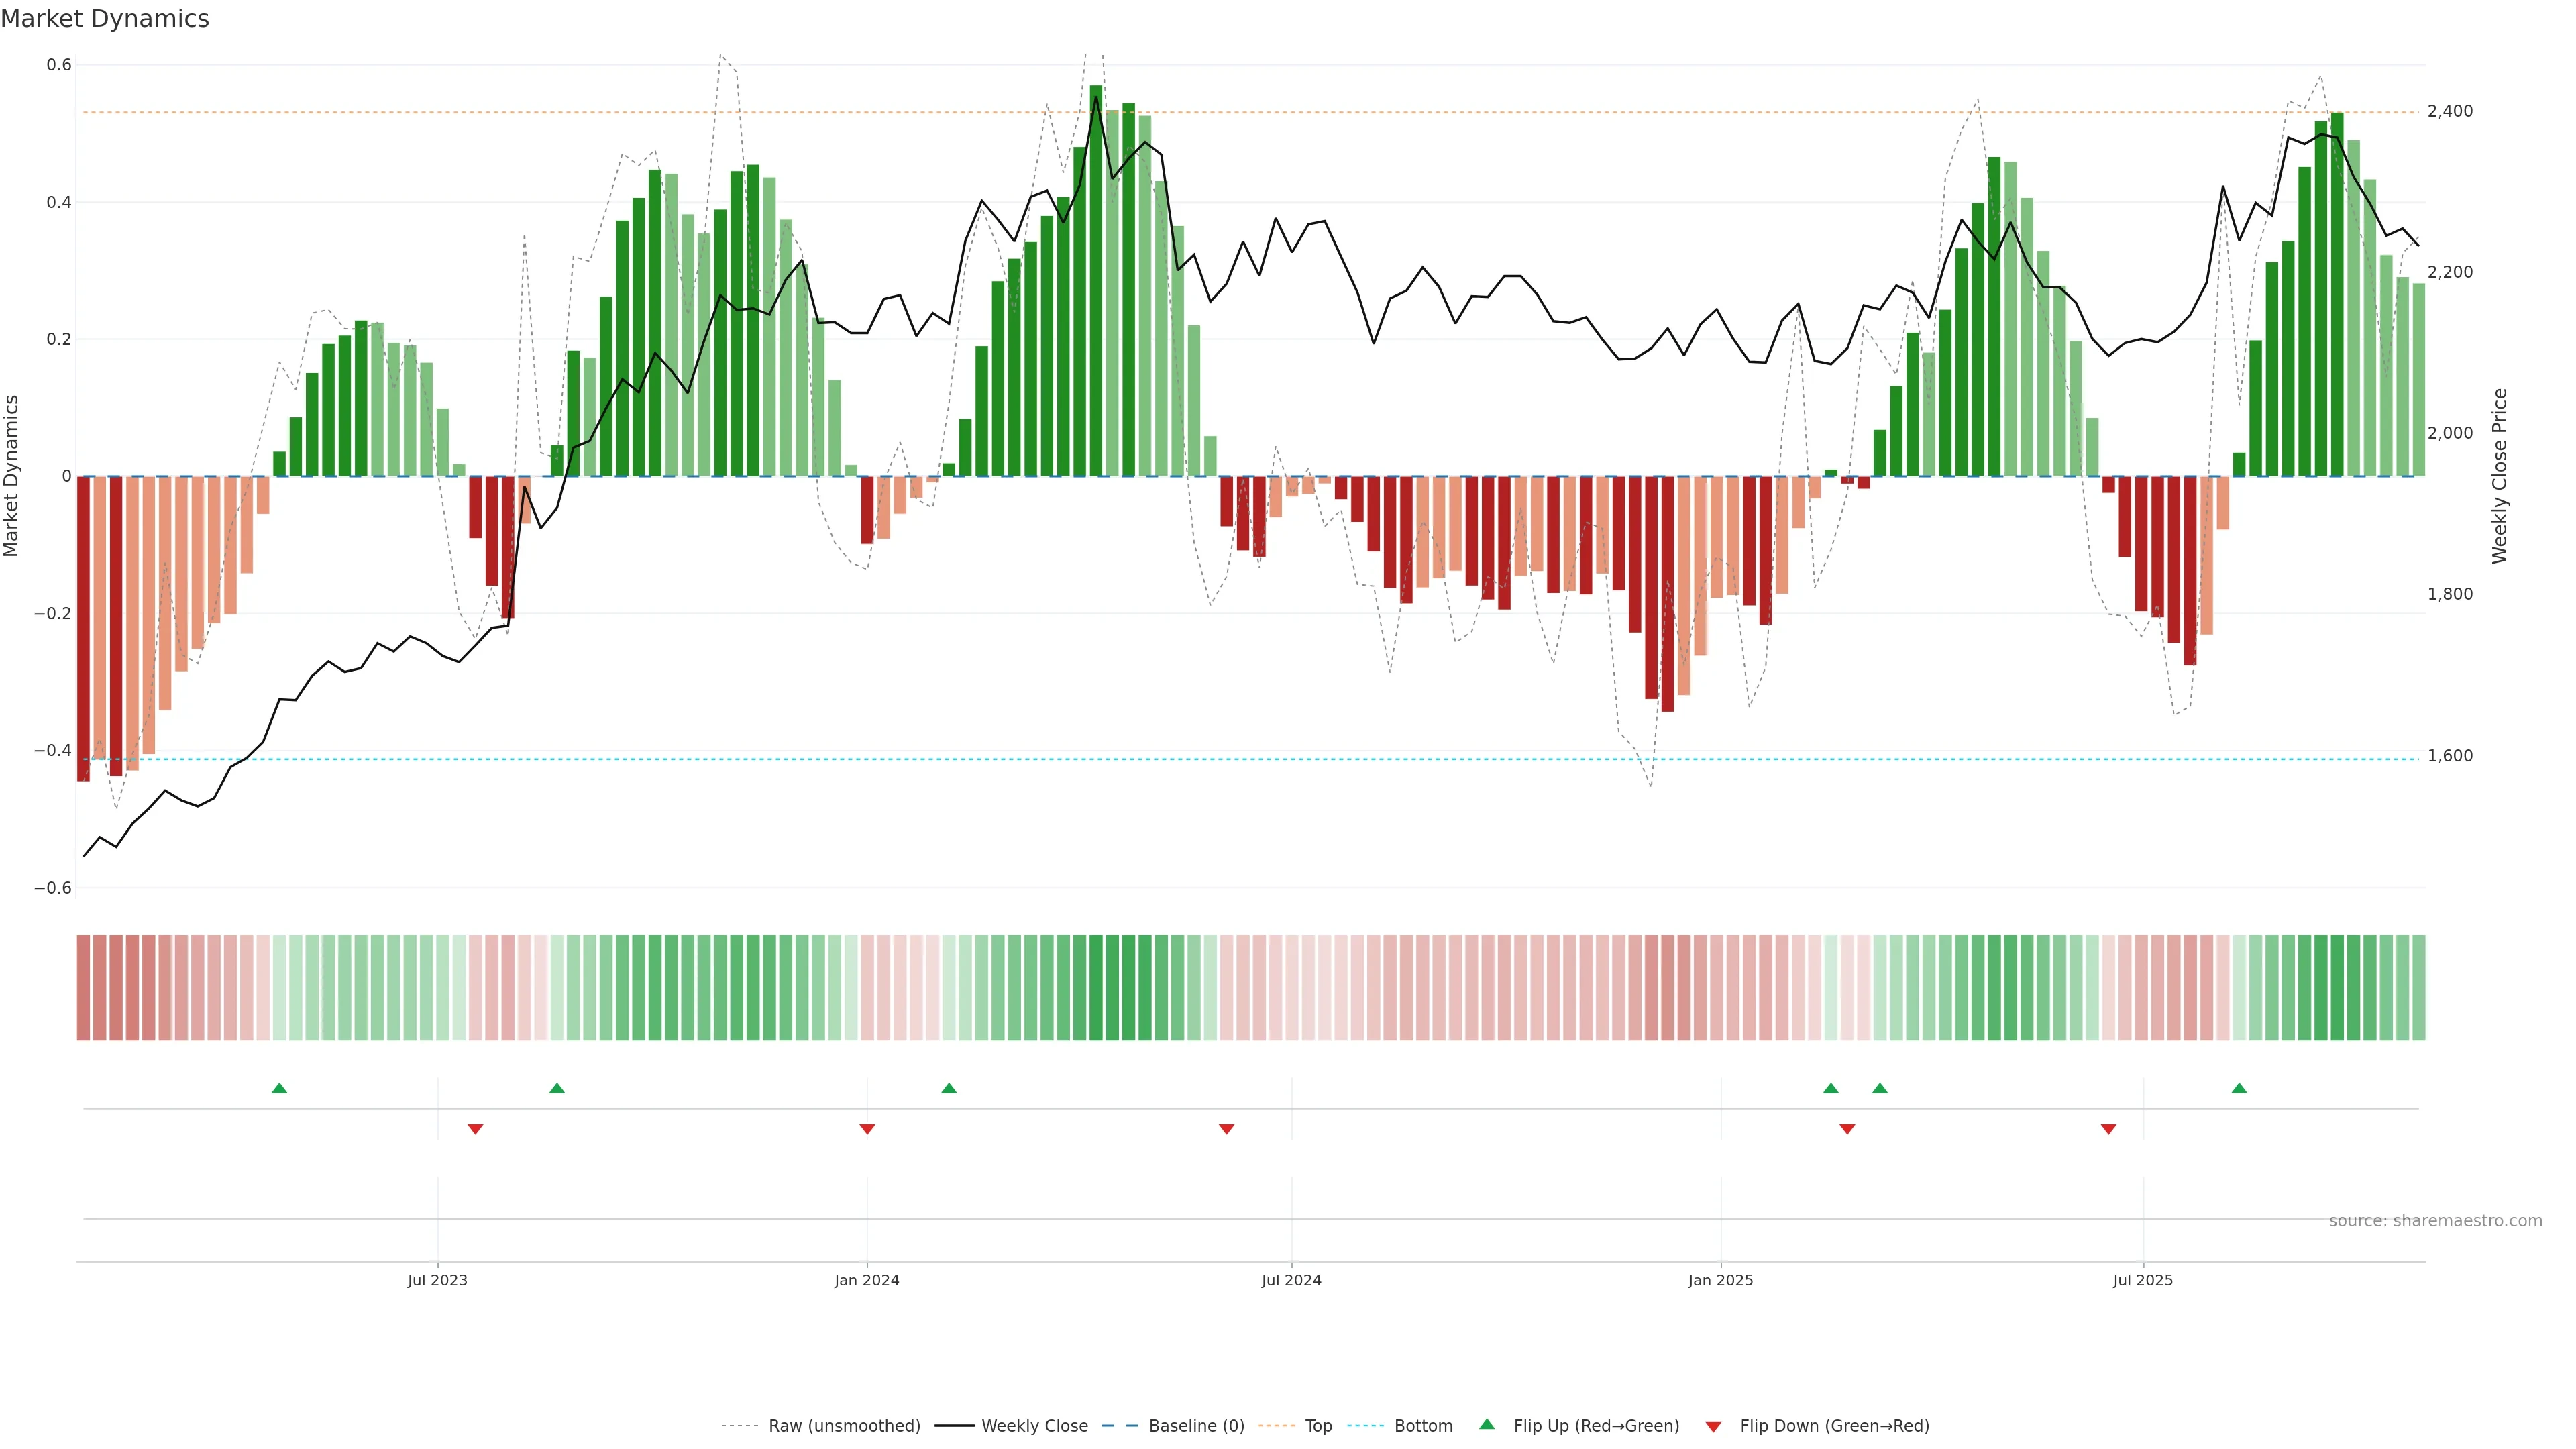Click the earliest green flip-up marker in 2023

280,1088
